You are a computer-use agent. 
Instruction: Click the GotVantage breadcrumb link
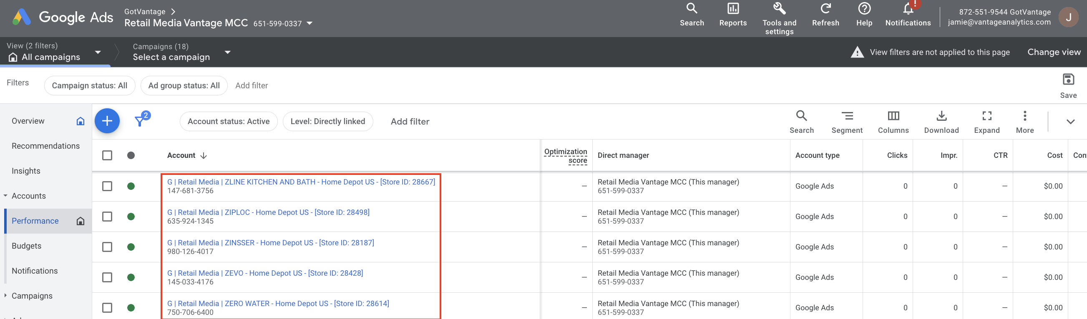pos(145,11)
